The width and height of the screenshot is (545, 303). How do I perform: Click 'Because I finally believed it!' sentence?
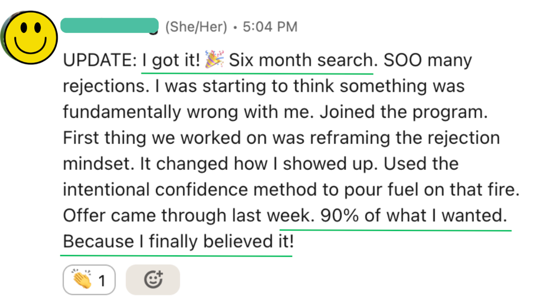point(178,242)
